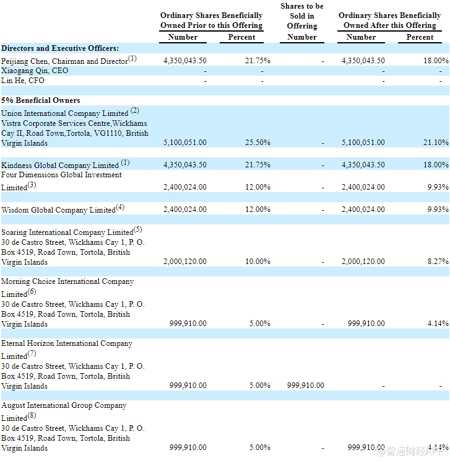Select 'Wisdom Global Company Limited' name
Screen dimensions: 450x463
58,210
